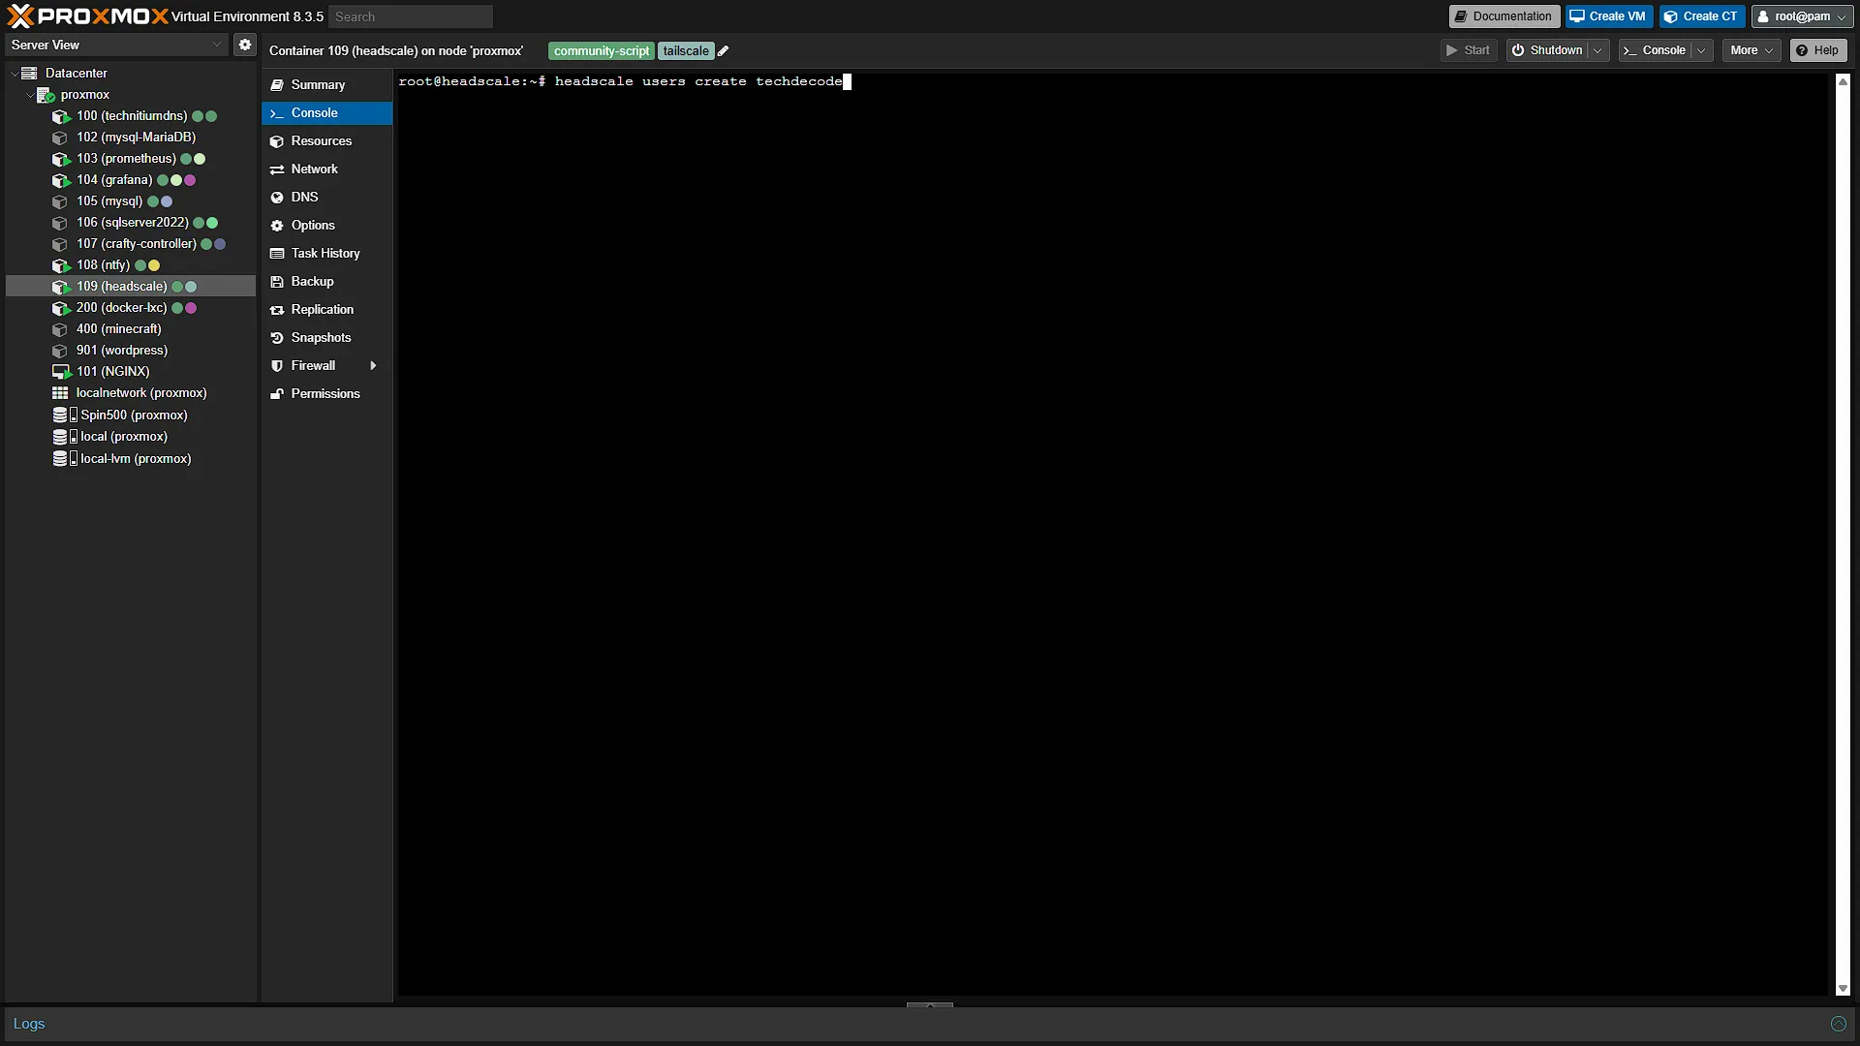Click the pencil icon to edit tags

click(723, 51)
